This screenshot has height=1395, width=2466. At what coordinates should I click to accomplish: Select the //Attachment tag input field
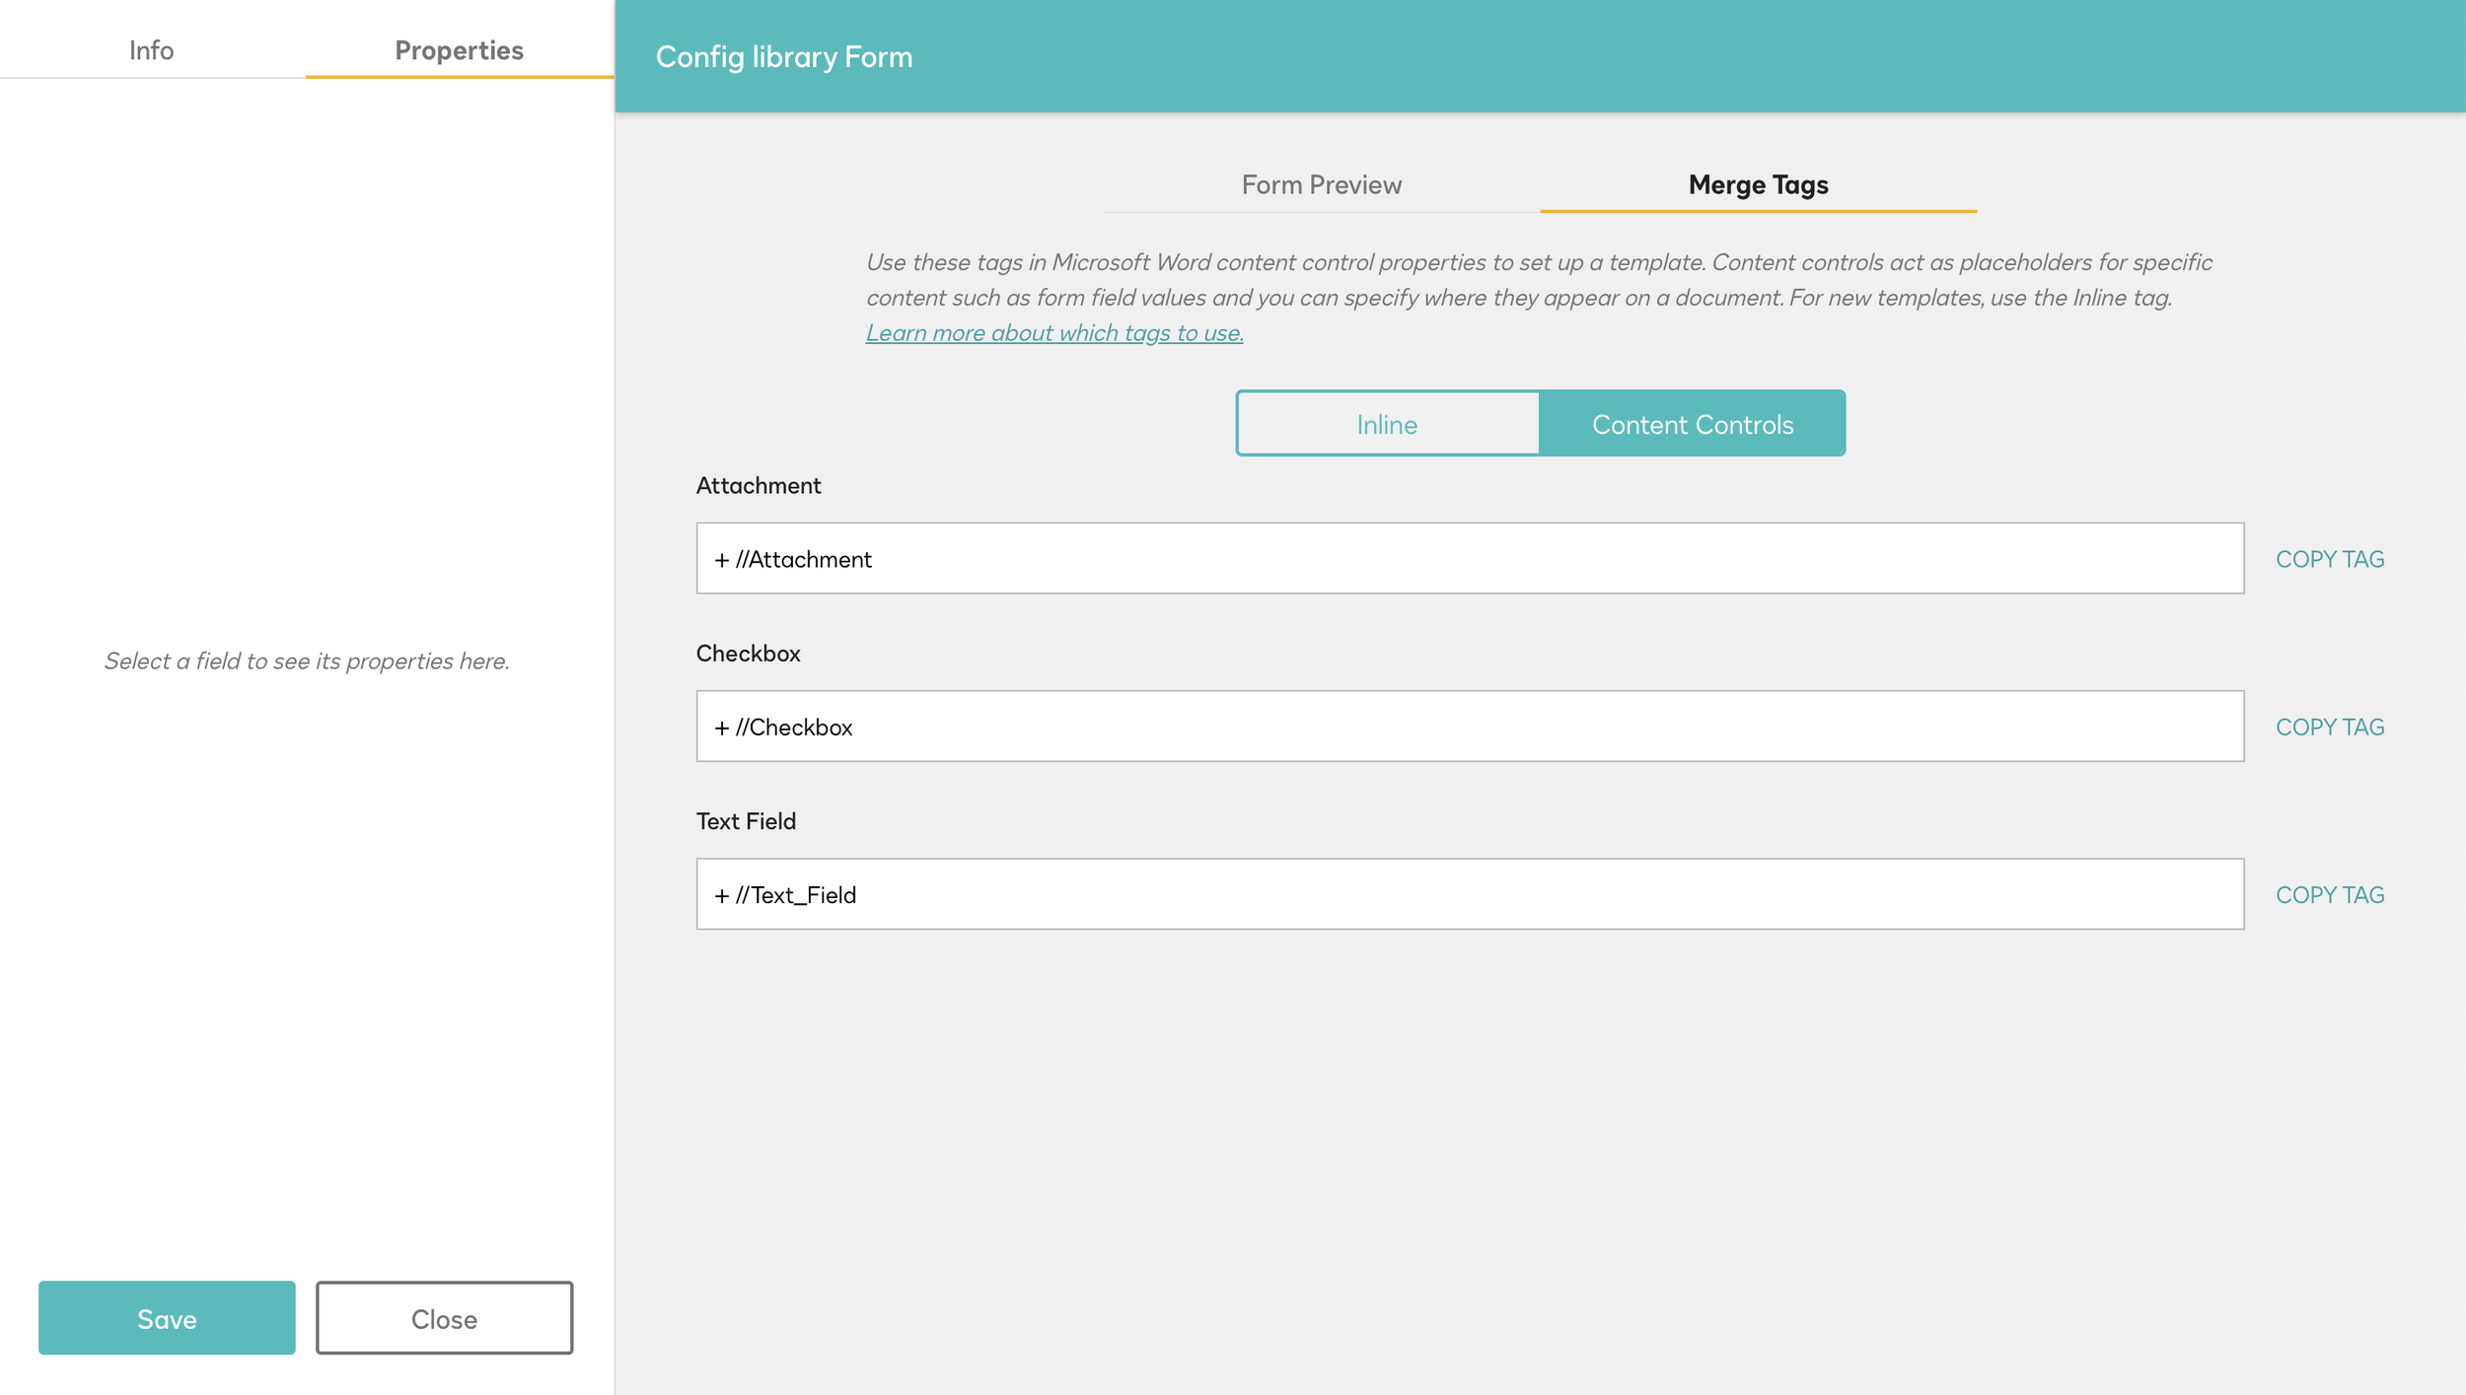click(x=1381, y=558)
